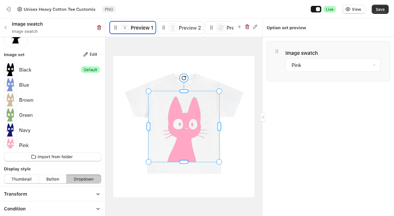
Task: Click the panel divider grip beside the canvas
Action: (x=263, y=117)
